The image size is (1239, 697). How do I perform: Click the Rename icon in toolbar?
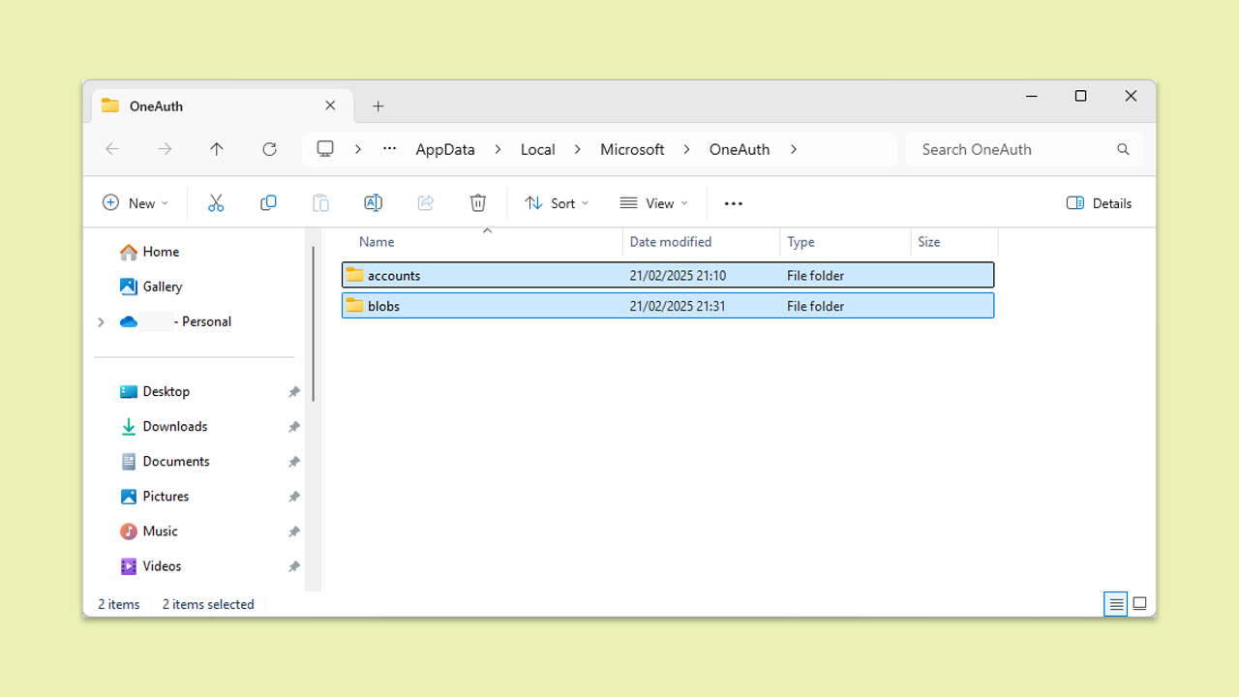pyautogui.click(x=373, y=203)
